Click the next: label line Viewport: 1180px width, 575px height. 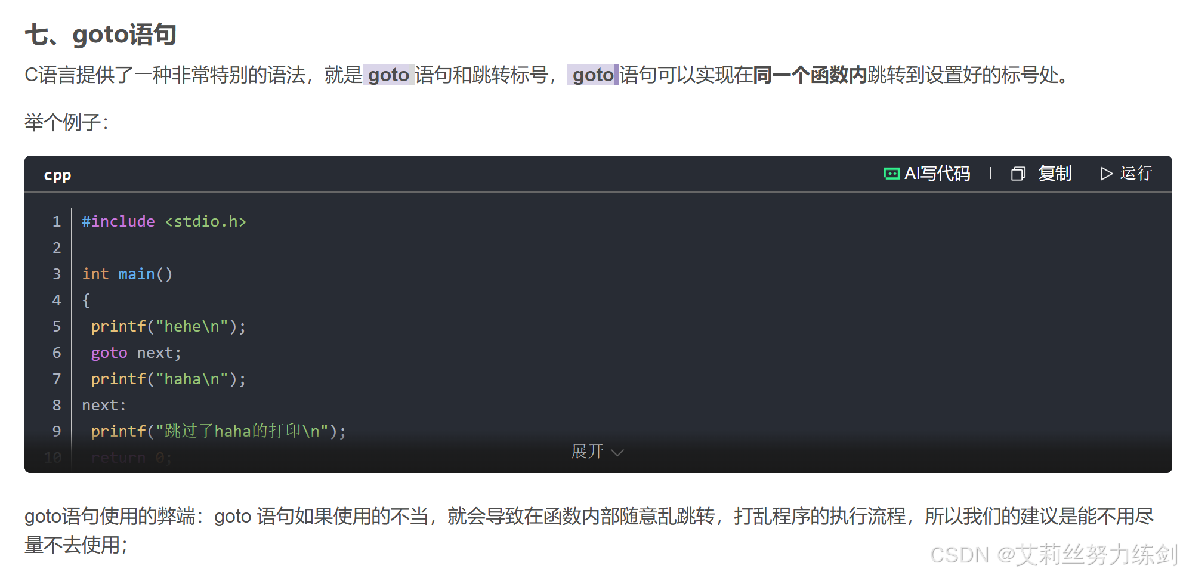point(104,405)
